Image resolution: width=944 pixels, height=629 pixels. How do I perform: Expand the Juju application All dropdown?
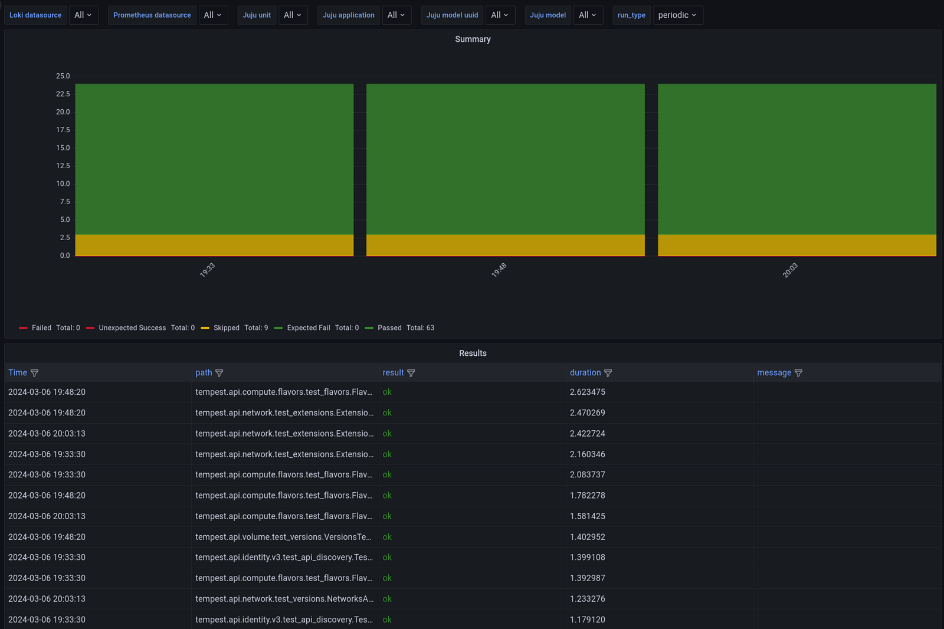[x=396, y=15]
